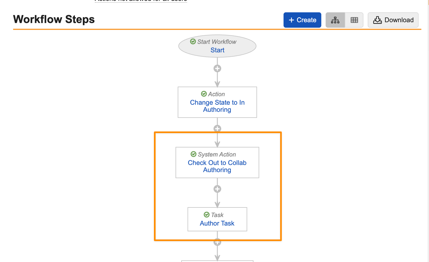Image resolution: width=429 pixels, height=262 pixels.
Task: Click green check icon beside Action label
Action: click(204, 94)
